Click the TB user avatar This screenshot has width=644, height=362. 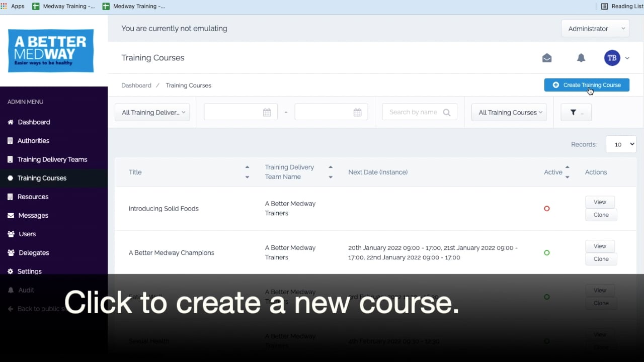pyautogui.click(x=612, y=58)
